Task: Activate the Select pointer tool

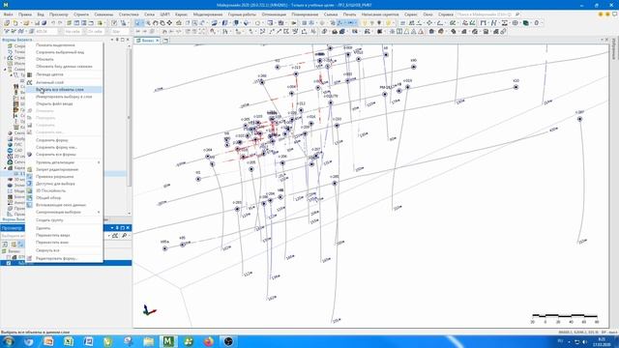Action: (x=137, y=23)
